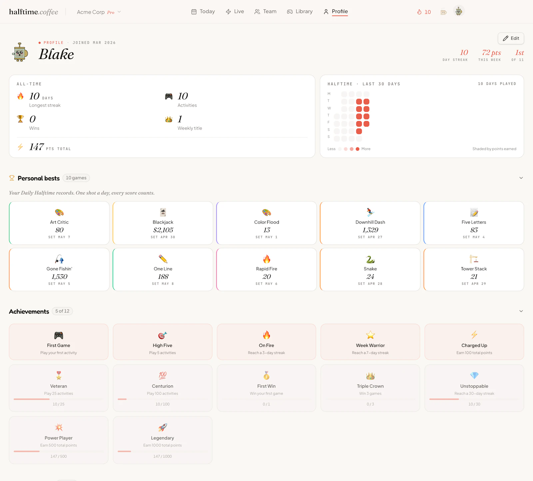This screenshot has width=533, height=481.
Task: Click the Charged Up lightning icon
Action: 474,335
